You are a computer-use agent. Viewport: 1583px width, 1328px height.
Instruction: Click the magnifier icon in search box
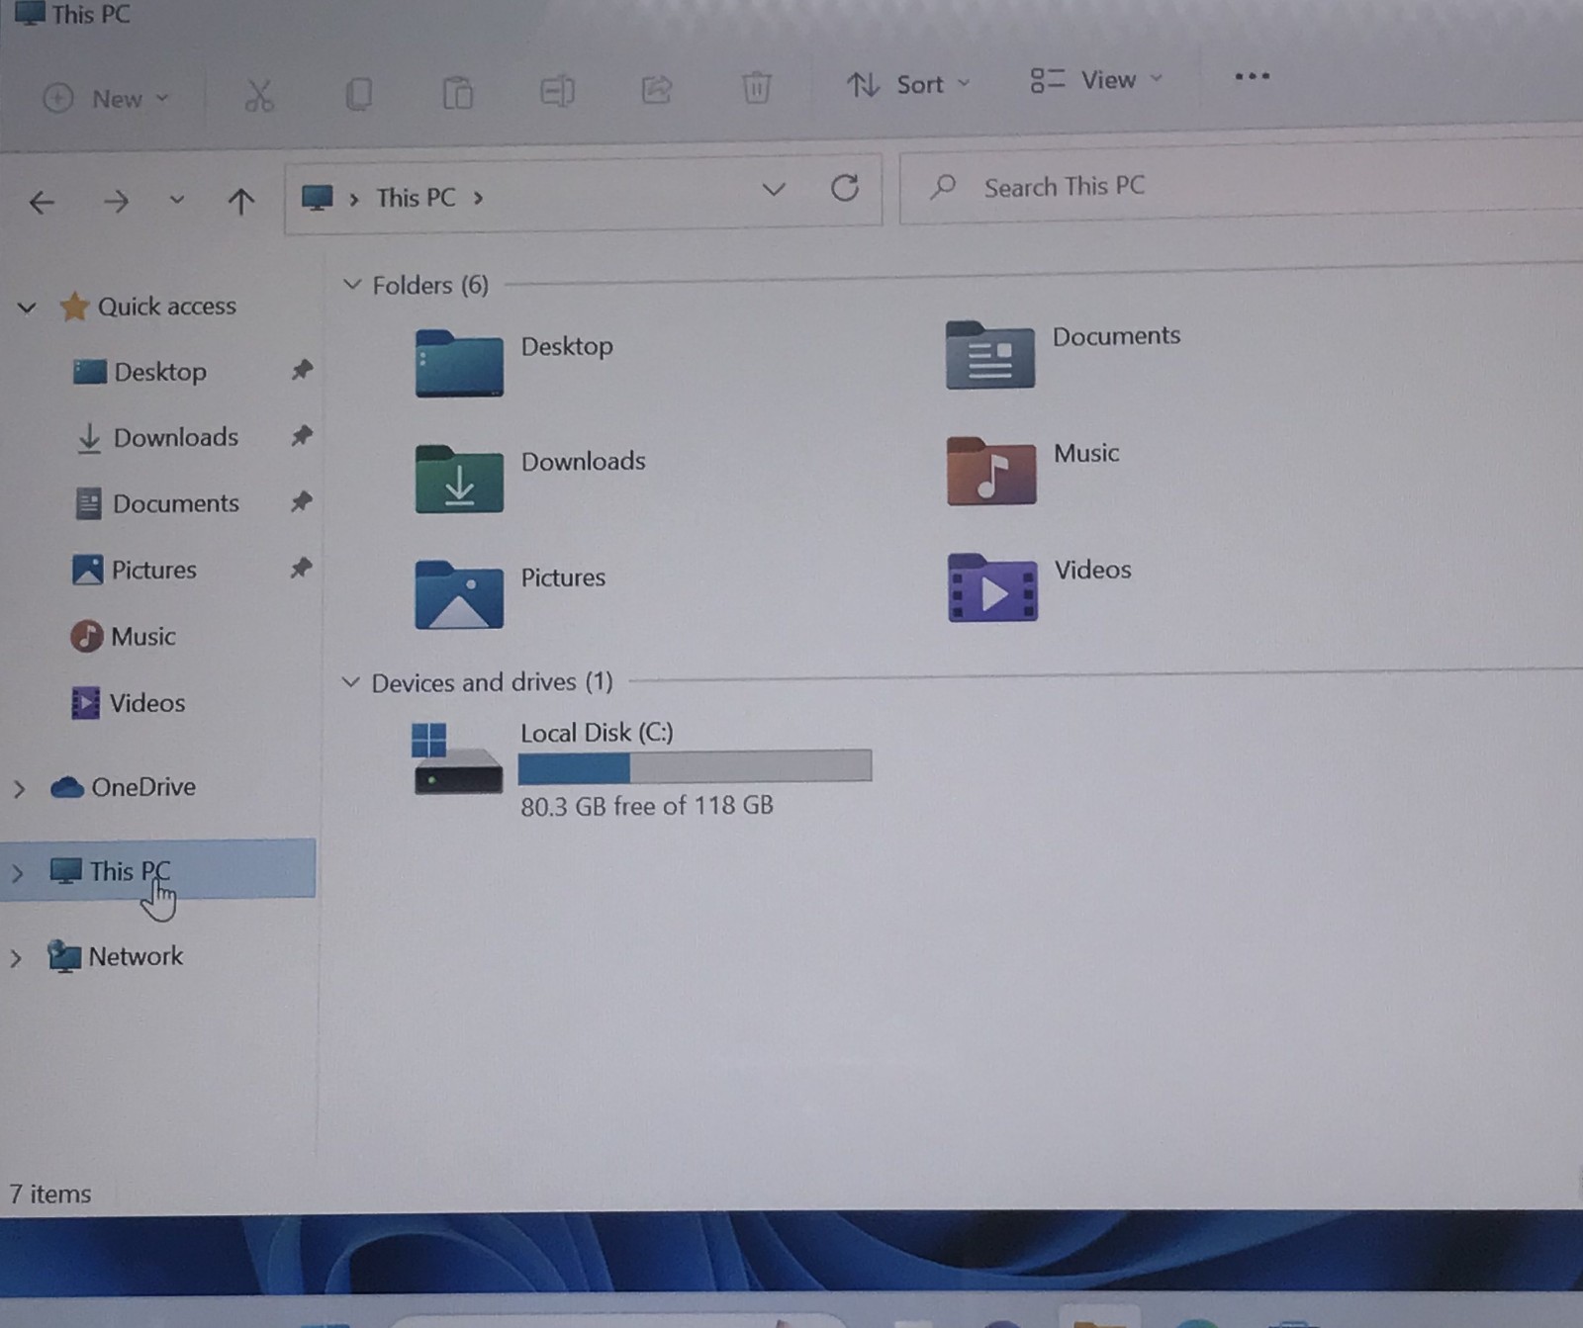pos(944,186)
